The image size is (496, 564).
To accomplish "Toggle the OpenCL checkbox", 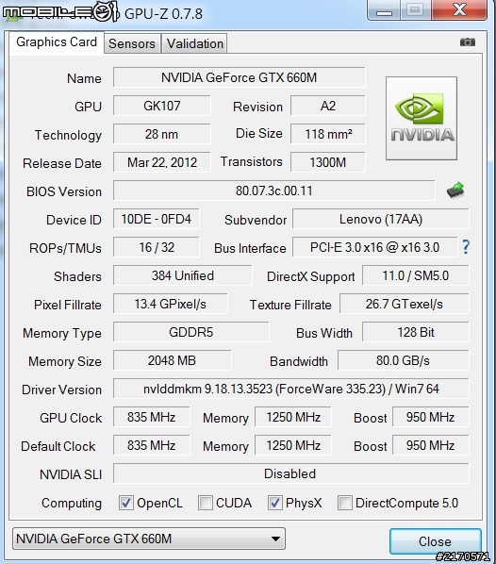I will coord(126,503).
